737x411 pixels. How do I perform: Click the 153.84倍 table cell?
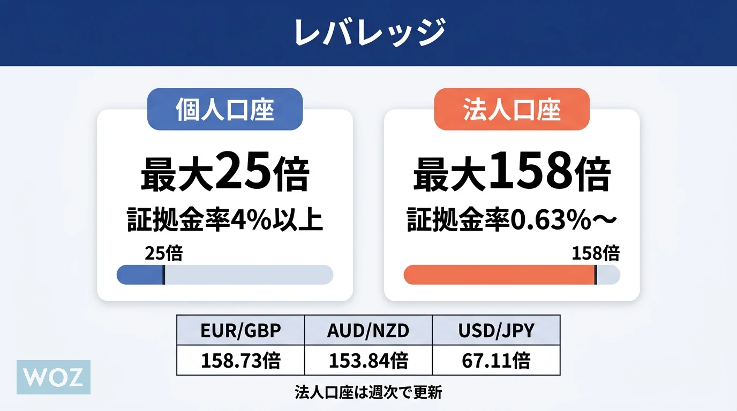click(368, 360)
